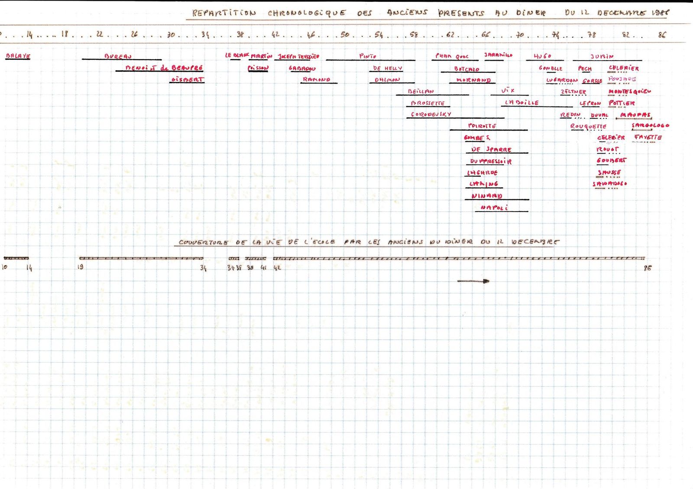Click the NAPOLI label
Viewport: 693px width, 489px height.
click(x=494, y=208)
